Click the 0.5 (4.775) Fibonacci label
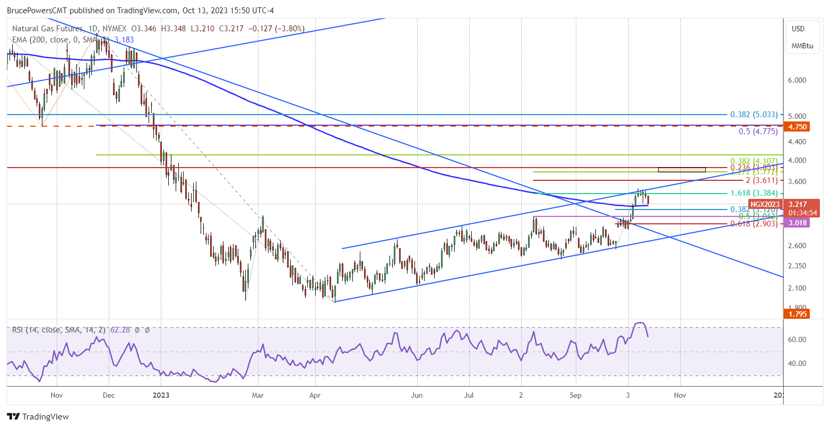The image size is (830, 428). 758,132
